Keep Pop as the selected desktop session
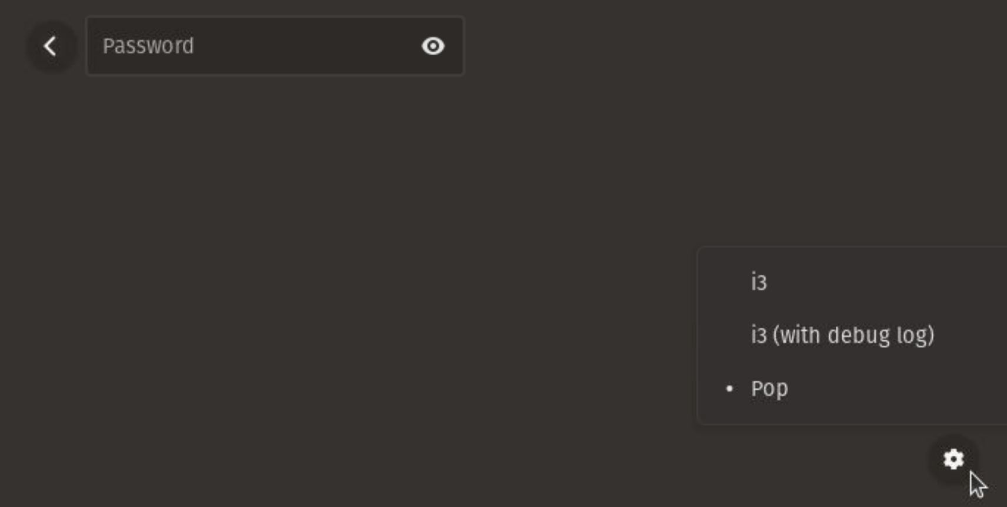The height and width of the screenshot is (507, 1007). 852,388
